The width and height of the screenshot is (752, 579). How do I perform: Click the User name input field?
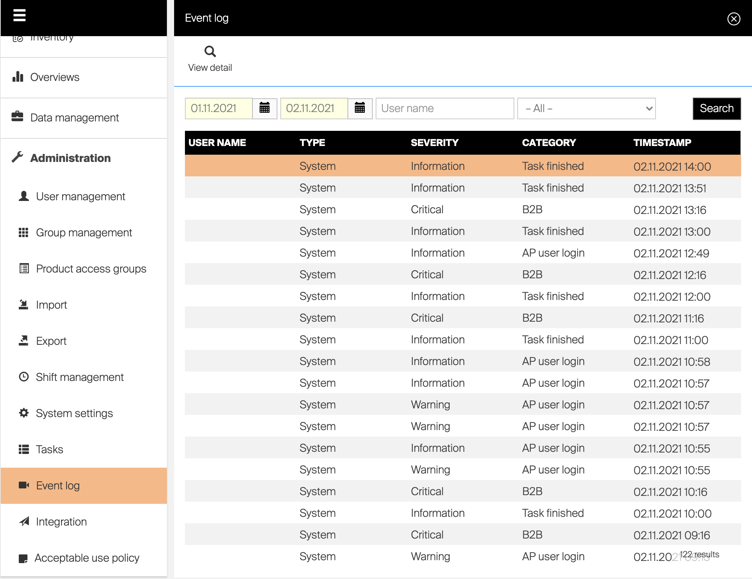click(445, 108)
